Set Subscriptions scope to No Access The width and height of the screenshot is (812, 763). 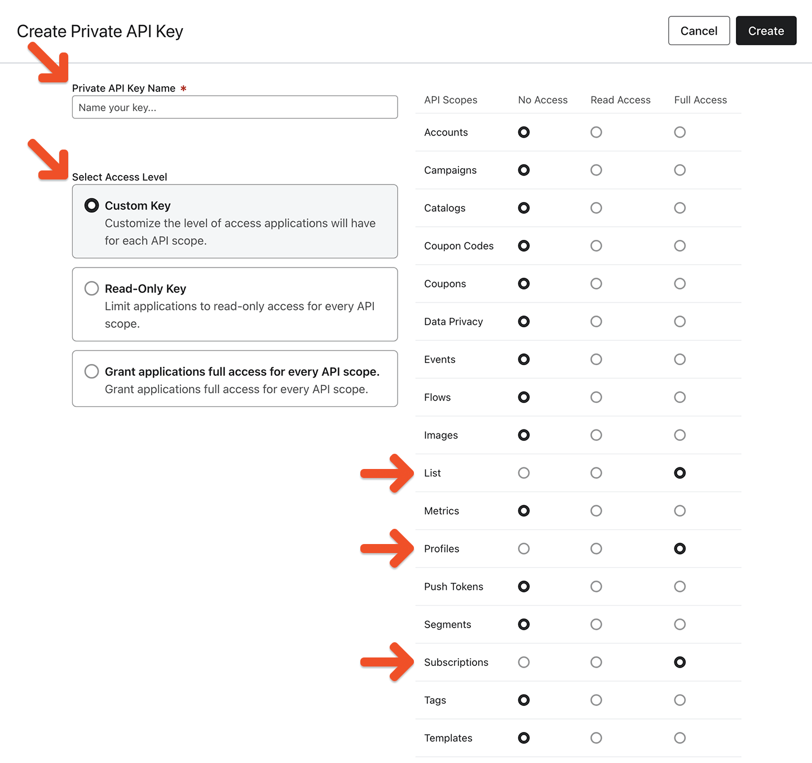[524, 661]
